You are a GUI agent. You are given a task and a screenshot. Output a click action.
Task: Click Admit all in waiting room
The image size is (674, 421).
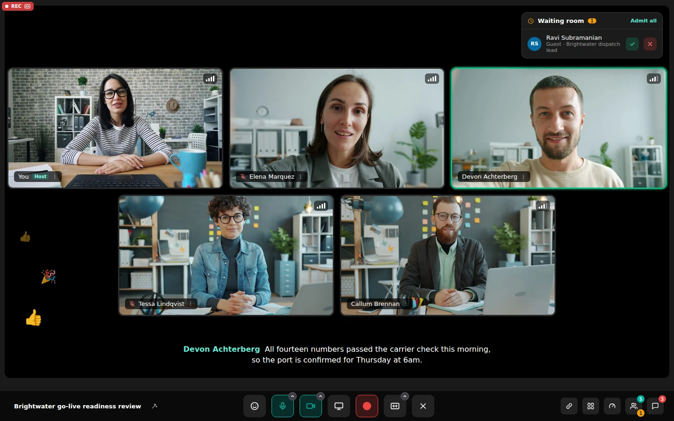643,21
